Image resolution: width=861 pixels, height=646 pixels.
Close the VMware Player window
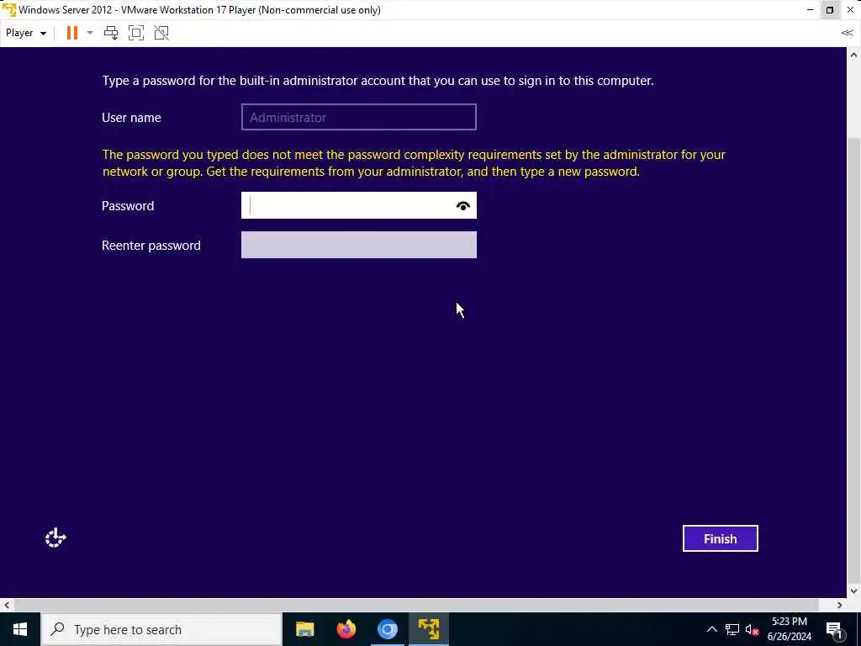tap(850, 10)
